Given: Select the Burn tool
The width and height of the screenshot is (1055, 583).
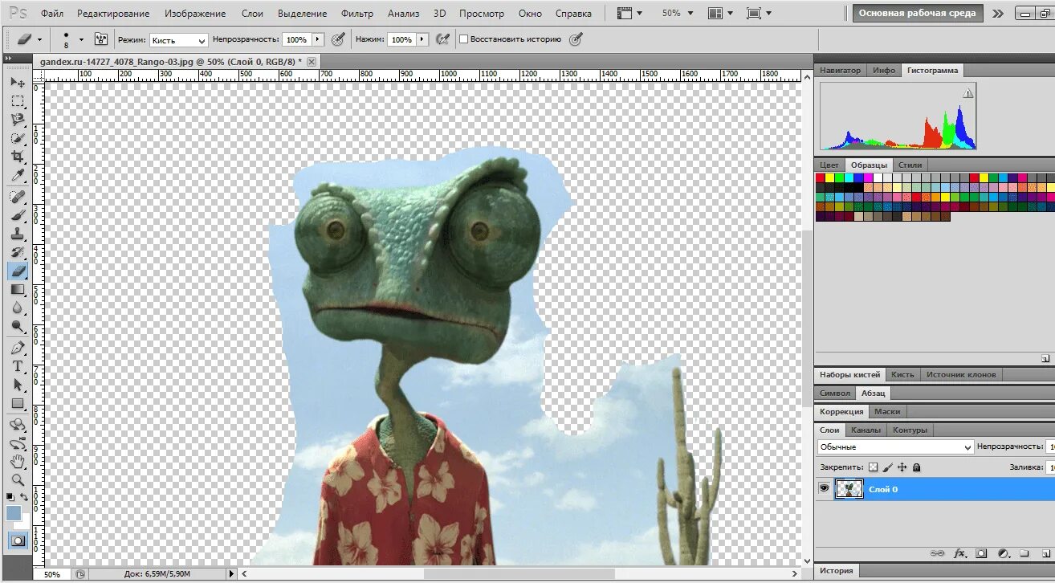Looking at the screenshot, I should click(x=18, y=326).
